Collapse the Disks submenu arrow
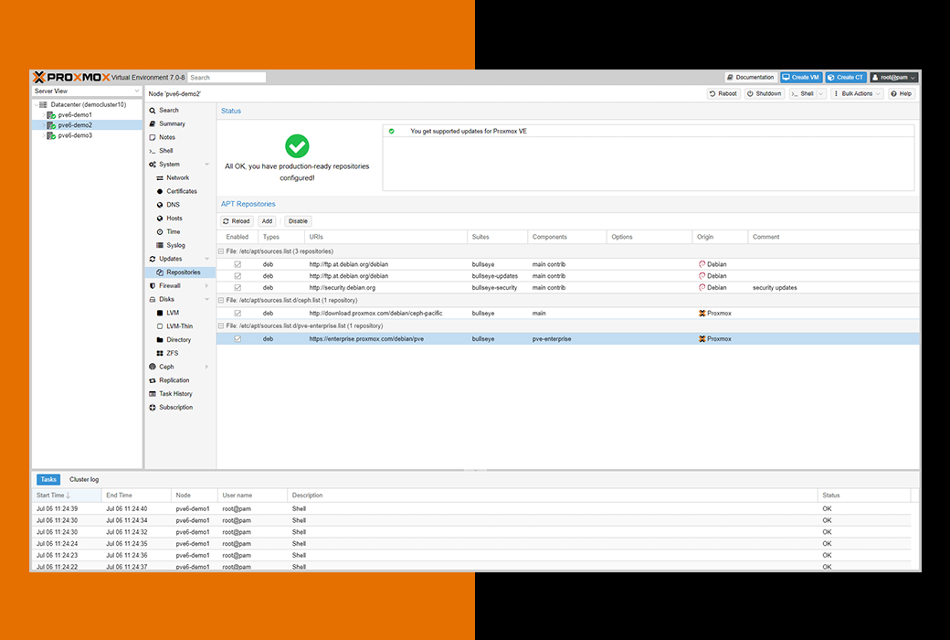Screen dimensions: 950x640 point(207,299)
